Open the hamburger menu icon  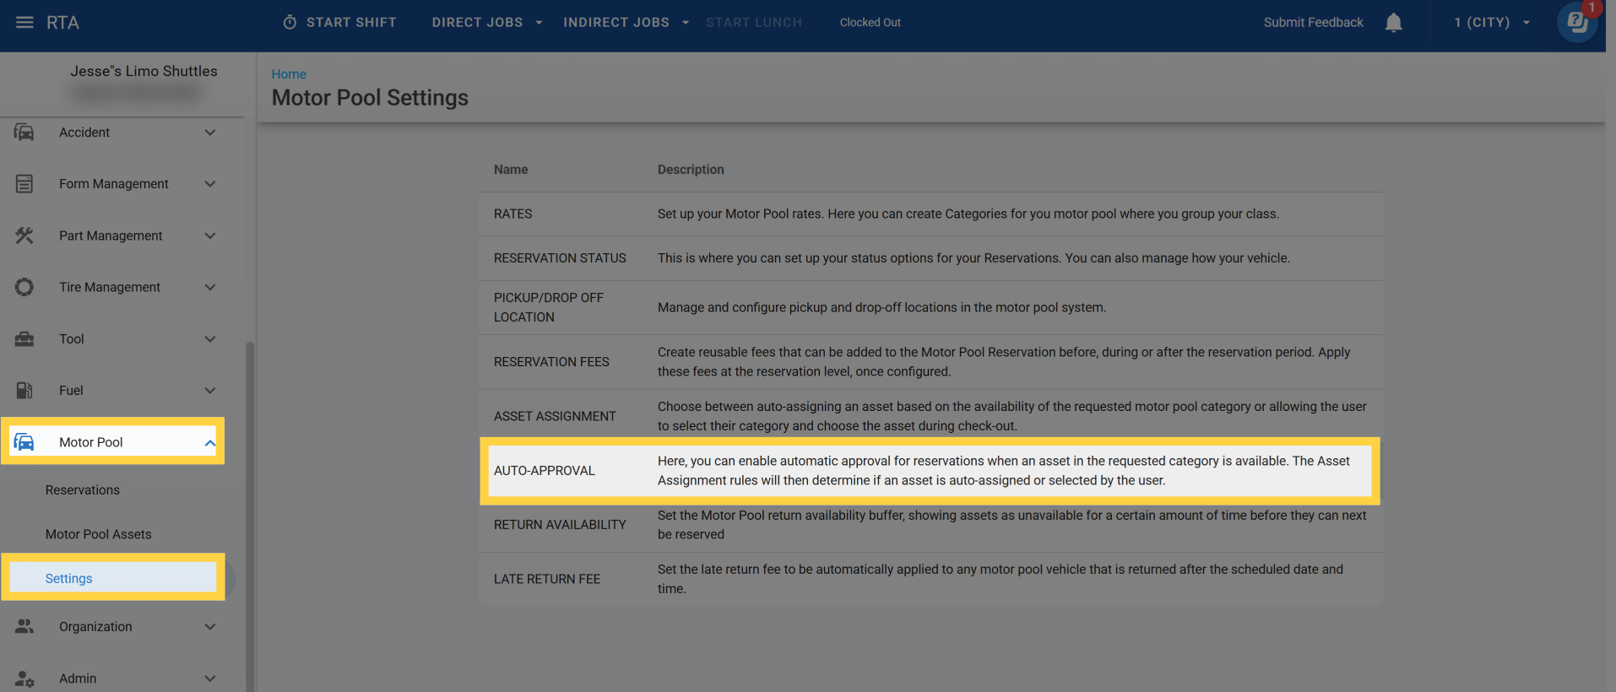24,23
